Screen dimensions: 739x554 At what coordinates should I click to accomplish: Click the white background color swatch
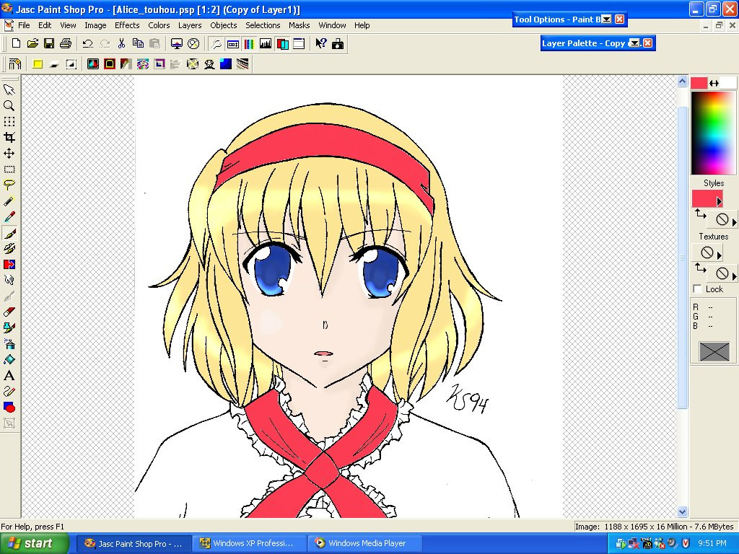point(729,84)
